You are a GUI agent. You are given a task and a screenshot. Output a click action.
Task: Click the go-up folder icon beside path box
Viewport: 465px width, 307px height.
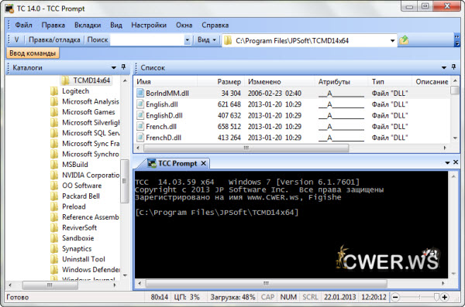click(404, 40)
